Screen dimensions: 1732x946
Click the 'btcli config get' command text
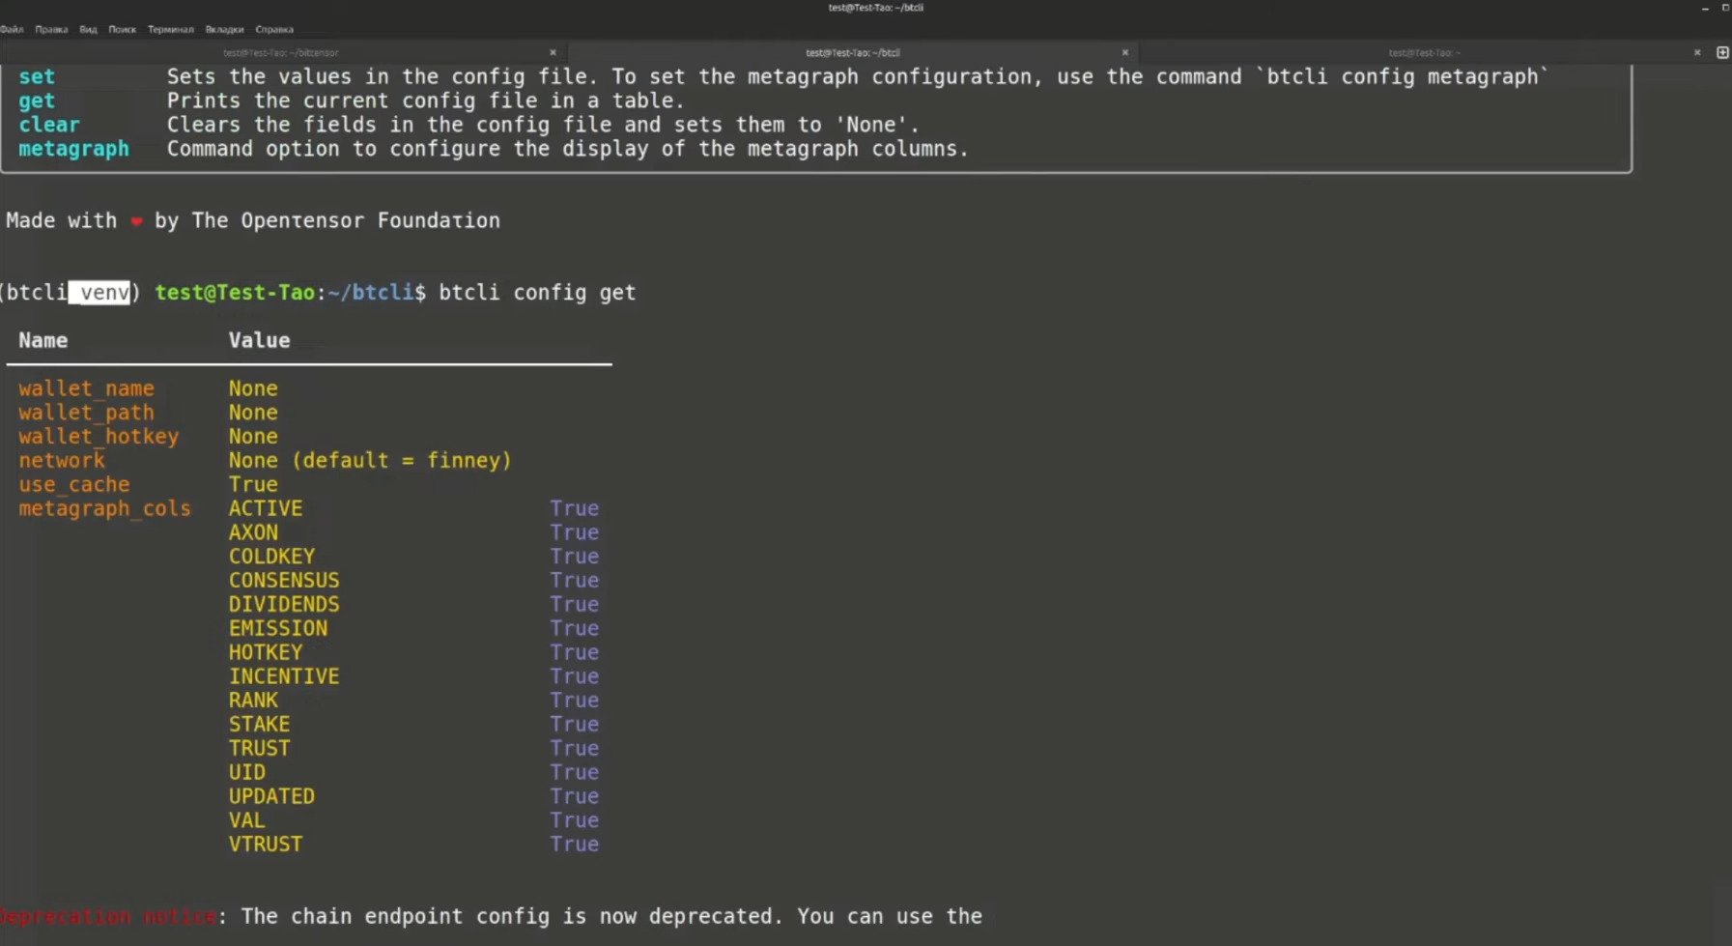click(537, 293)
